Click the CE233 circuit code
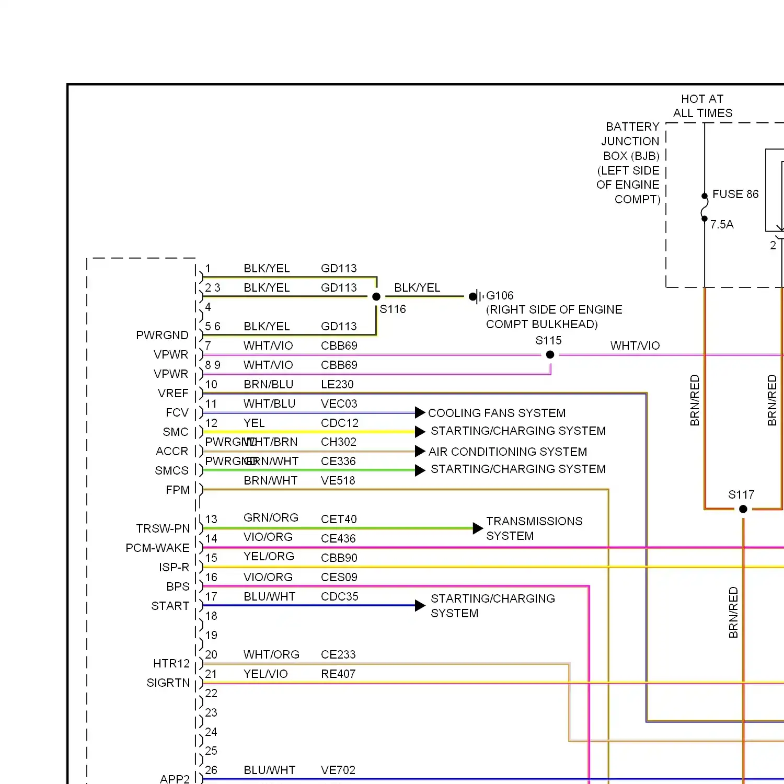 pos(338,654)
